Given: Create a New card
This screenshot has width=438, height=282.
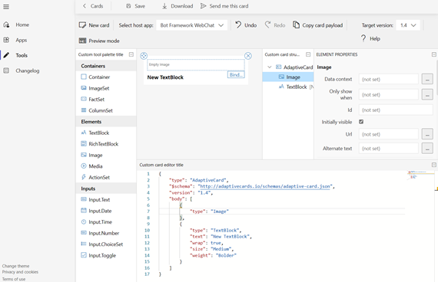Looking at the screenshot, I should 95,25.
